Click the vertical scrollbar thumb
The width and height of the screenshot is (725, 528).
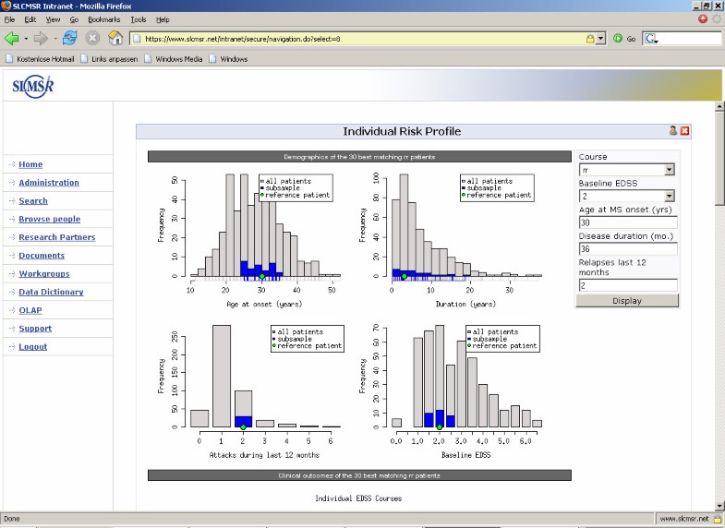coord(719,158)
